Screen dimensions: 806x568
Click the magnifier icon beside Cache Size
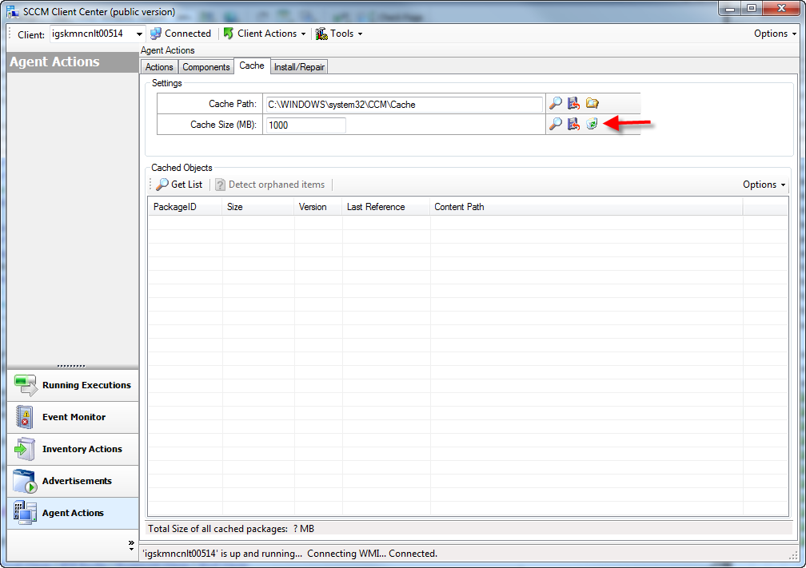(x=555, y=124)
